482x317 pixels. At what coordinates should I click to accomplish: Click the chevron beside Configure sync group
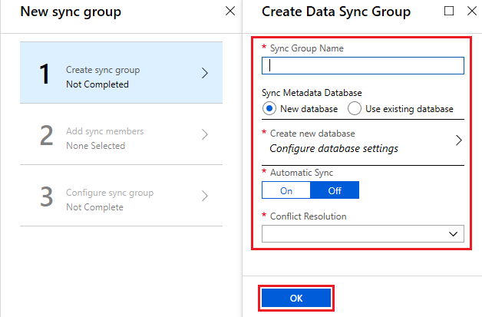[x=205, y=196]
